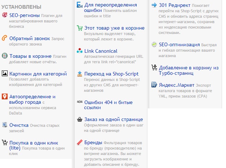Click the green cart icon for Этот товар уже в корзине
226x168 pixels.
click(x=80, y=28)
